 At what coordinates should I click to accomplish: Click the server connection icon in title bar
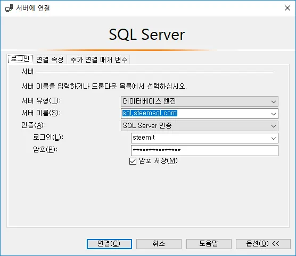point(9,8)
